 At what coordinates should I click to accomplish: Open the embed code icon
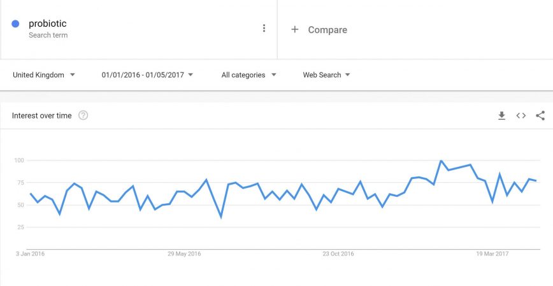[521, 115]
